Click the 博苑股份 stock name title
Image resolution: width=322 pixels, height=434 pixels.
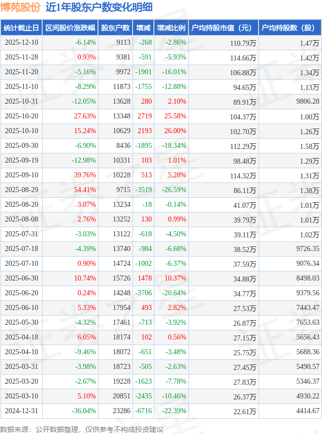[20, 7]
